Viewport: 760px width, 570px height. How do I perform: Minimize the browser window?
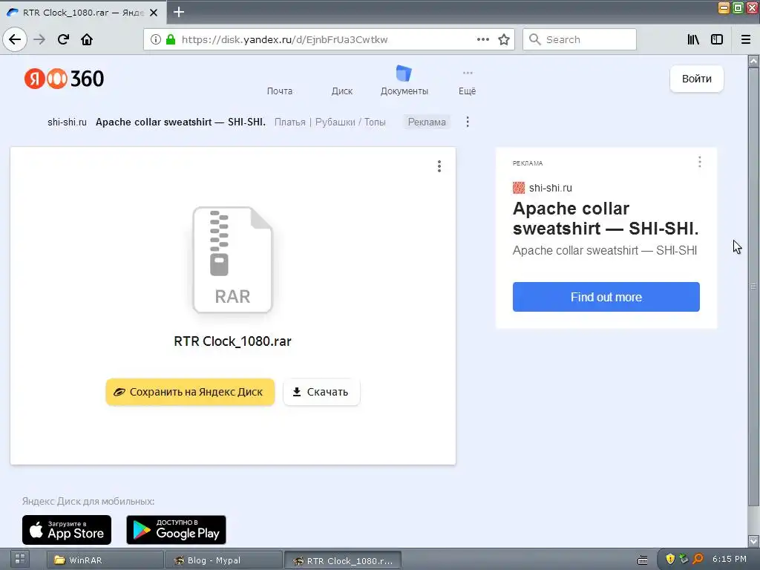[x=724, y=7]
